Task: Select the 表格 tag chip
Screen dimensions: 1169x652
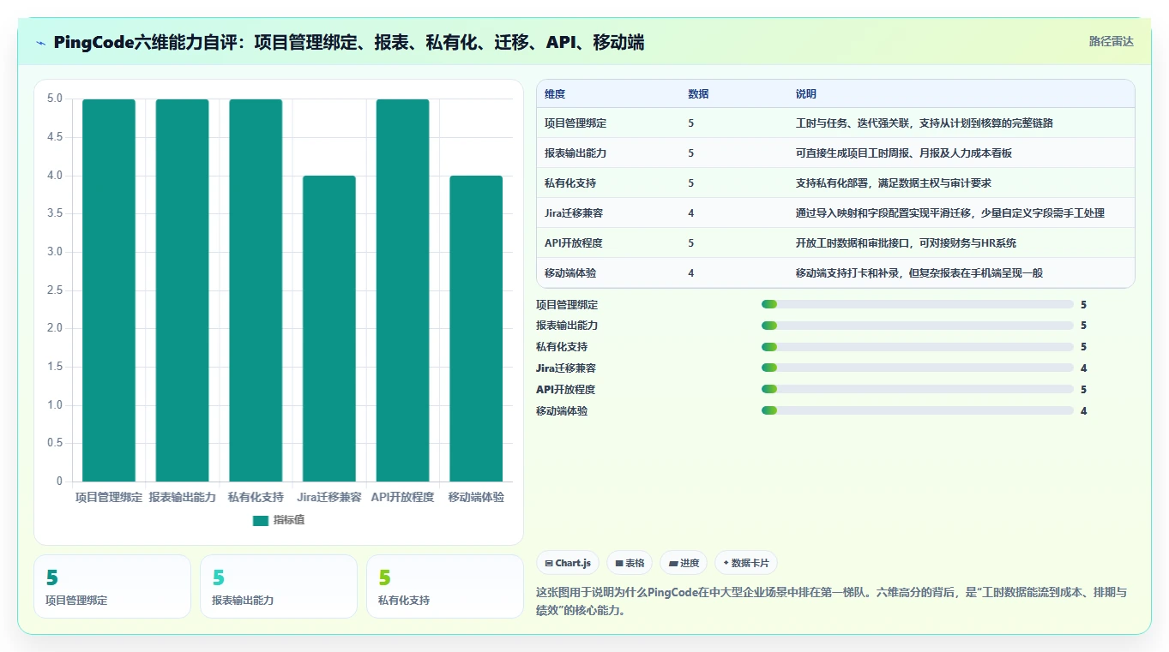Action: (630, 563)
